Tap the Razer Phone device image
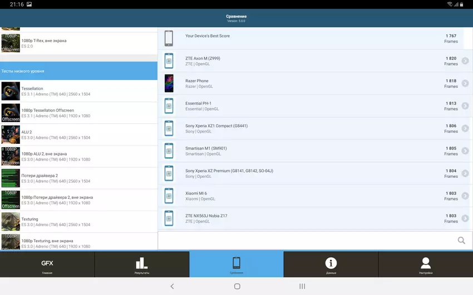The height and width of the screenshot is (295, 473). [x=169, y=83]
